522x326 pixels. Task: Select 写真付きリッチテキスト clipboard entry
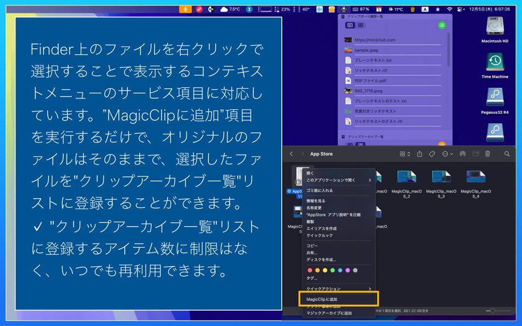click(393, 111)
